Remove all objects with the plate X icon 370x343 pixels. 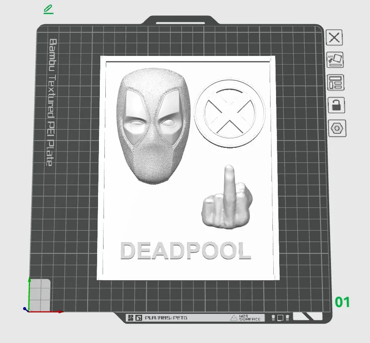click(x=334, y=37)
